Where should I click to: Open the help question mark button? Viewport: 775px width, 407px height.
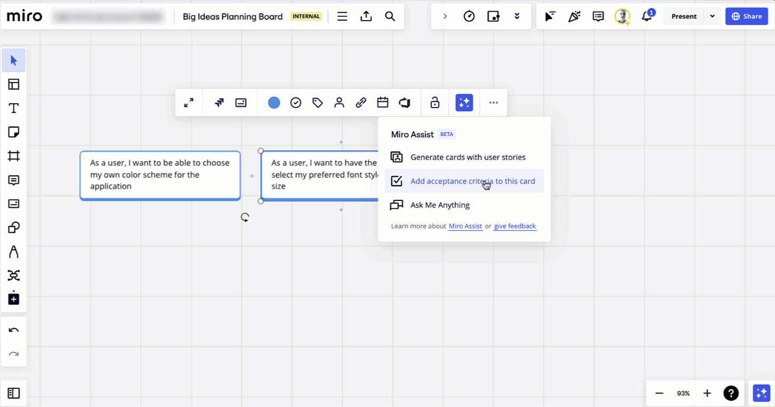click(731, 393)
